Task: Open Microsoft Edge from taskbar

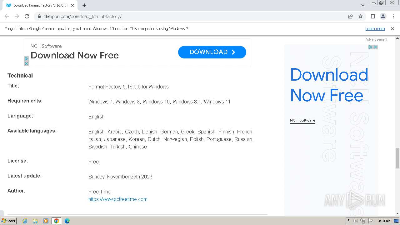Action: point(67,221)
